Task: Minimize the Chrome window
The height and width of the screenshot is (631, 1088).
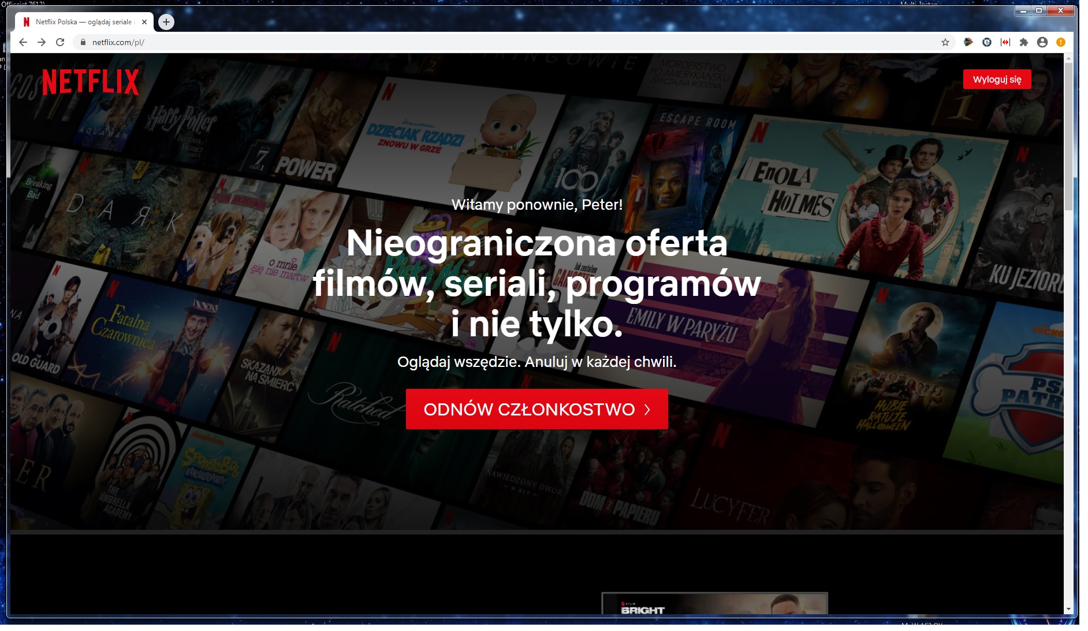Action: click(x=1023, y=10)
